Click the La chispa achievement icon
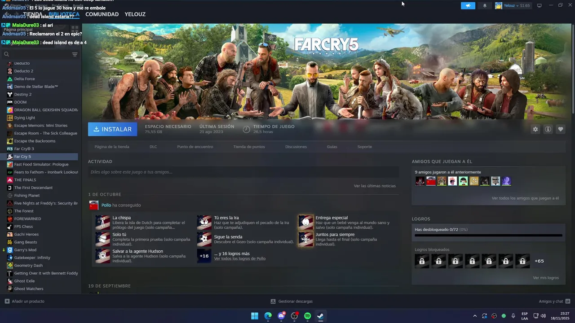Viewport: 575px width, 323px height. pos(103,222)
